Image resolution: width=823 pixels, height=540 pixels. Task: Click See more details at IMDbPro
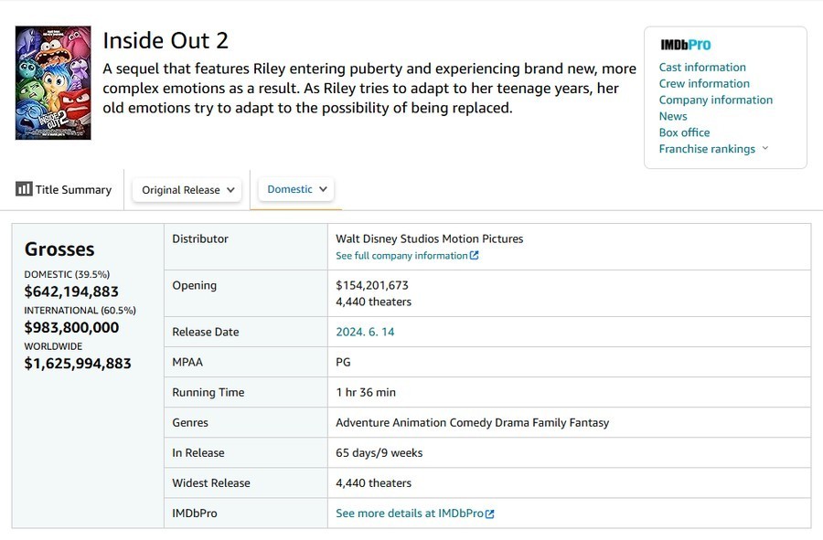(409, 514)
